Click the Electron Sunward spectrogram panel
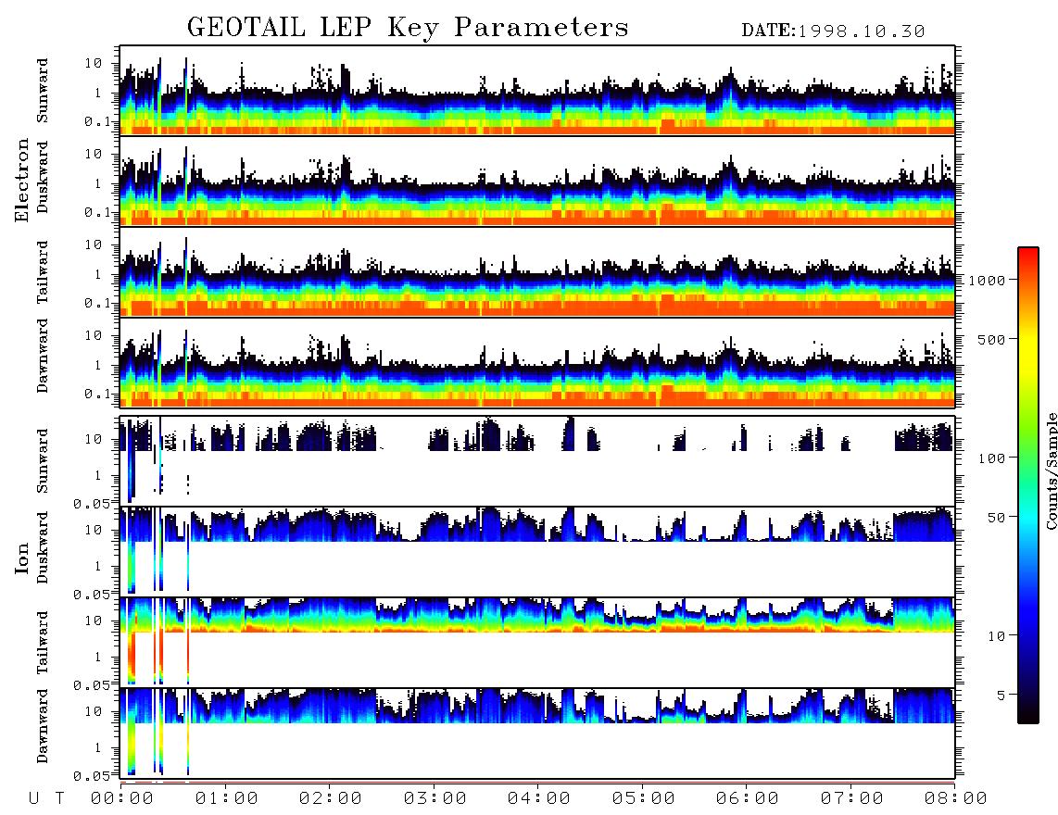 537,91
